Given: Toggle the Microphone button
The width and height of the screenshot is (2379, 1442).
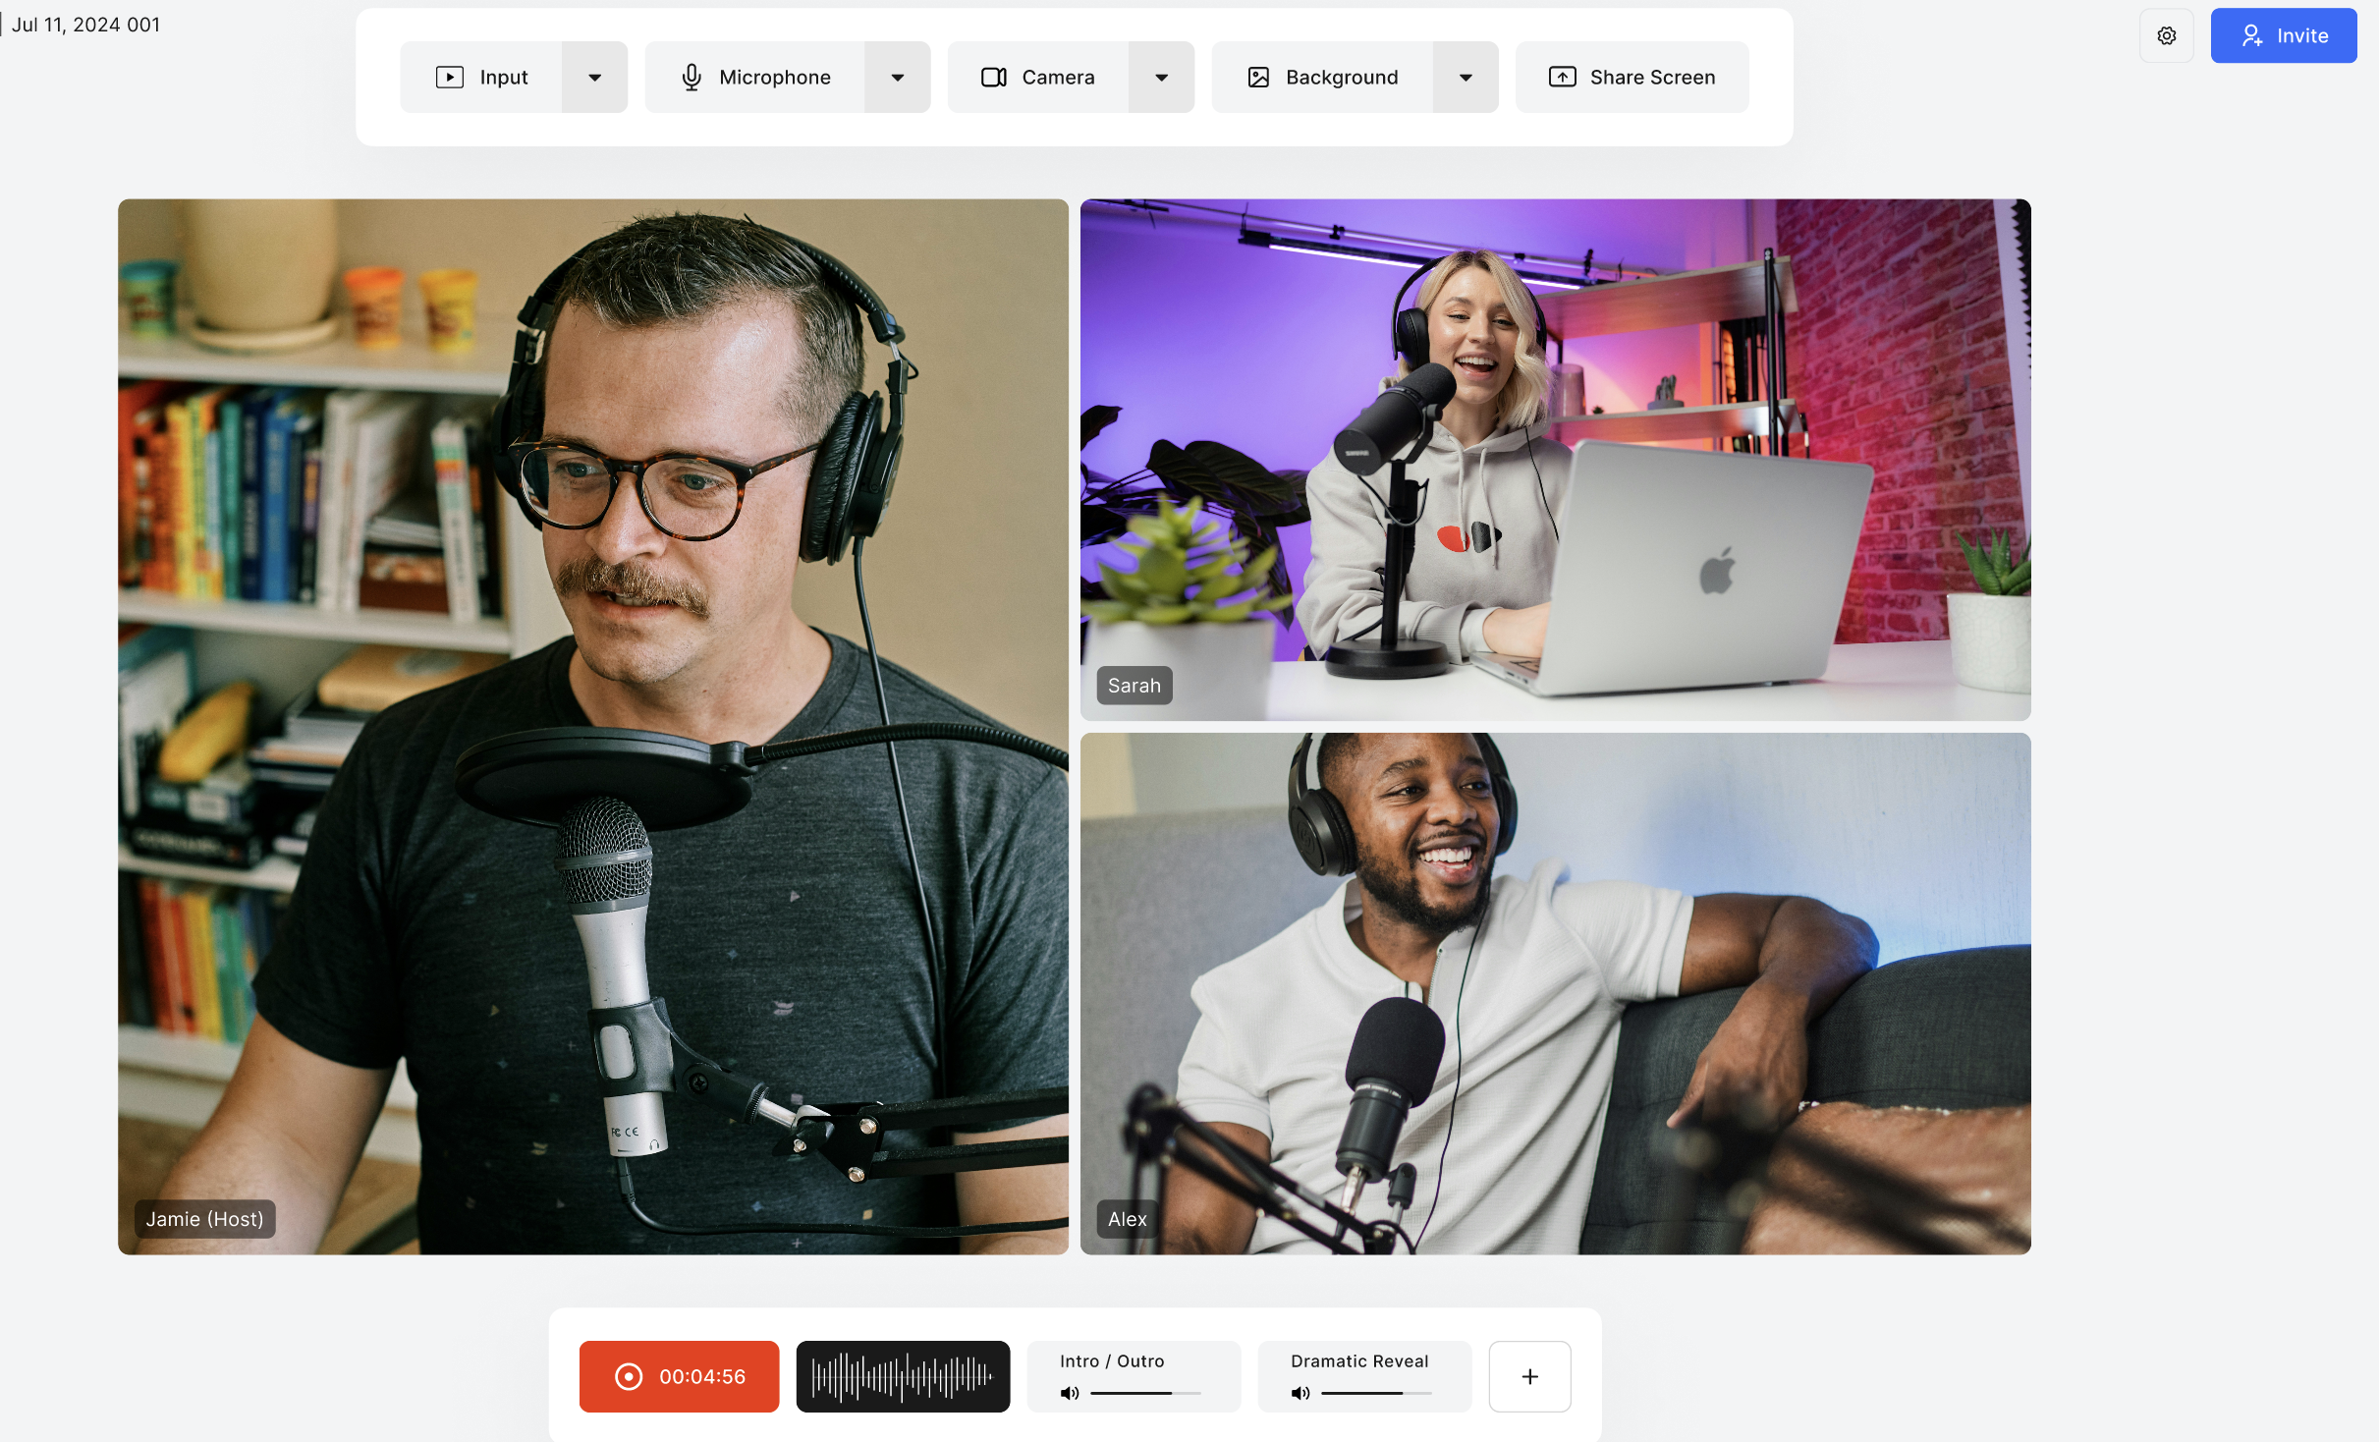Looking at the screenshot, I should [x=754, y=77].
